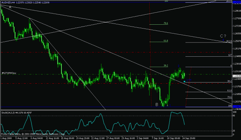Click the grey 61.8 retracement label beside price axis
The width and height of the screenshot is (241, 140).
point(229,91)
